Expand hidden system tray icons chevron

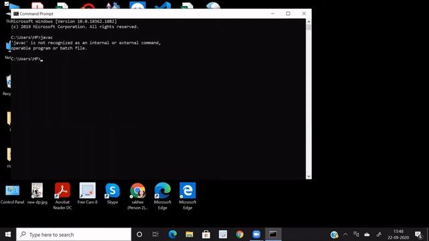[345, 234]
